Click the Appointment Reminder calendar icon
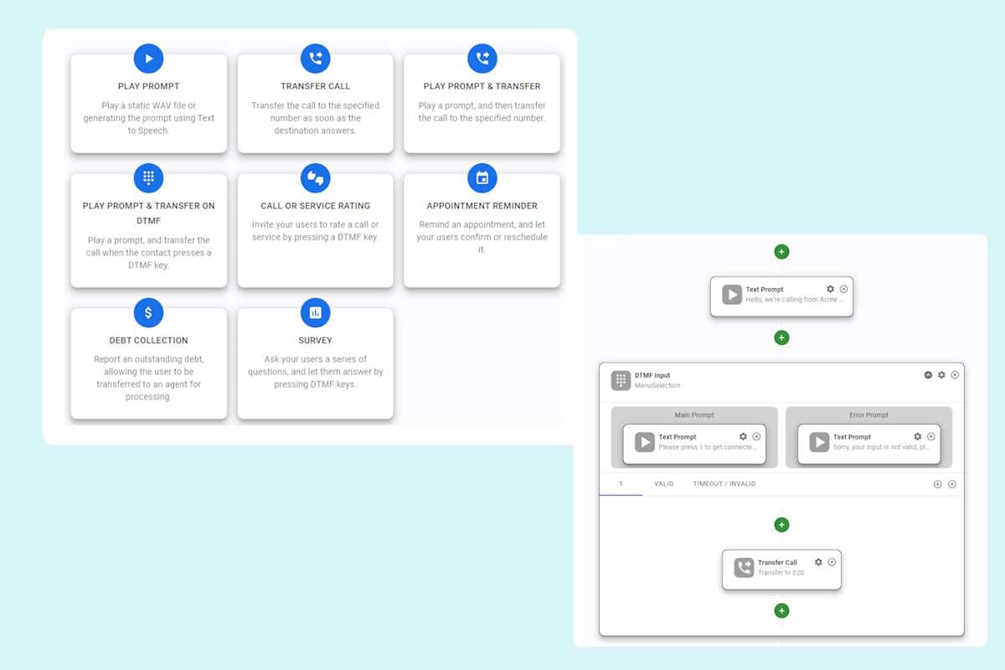The height and width of the screenshot is (670, 1005). tap(482, 178)
